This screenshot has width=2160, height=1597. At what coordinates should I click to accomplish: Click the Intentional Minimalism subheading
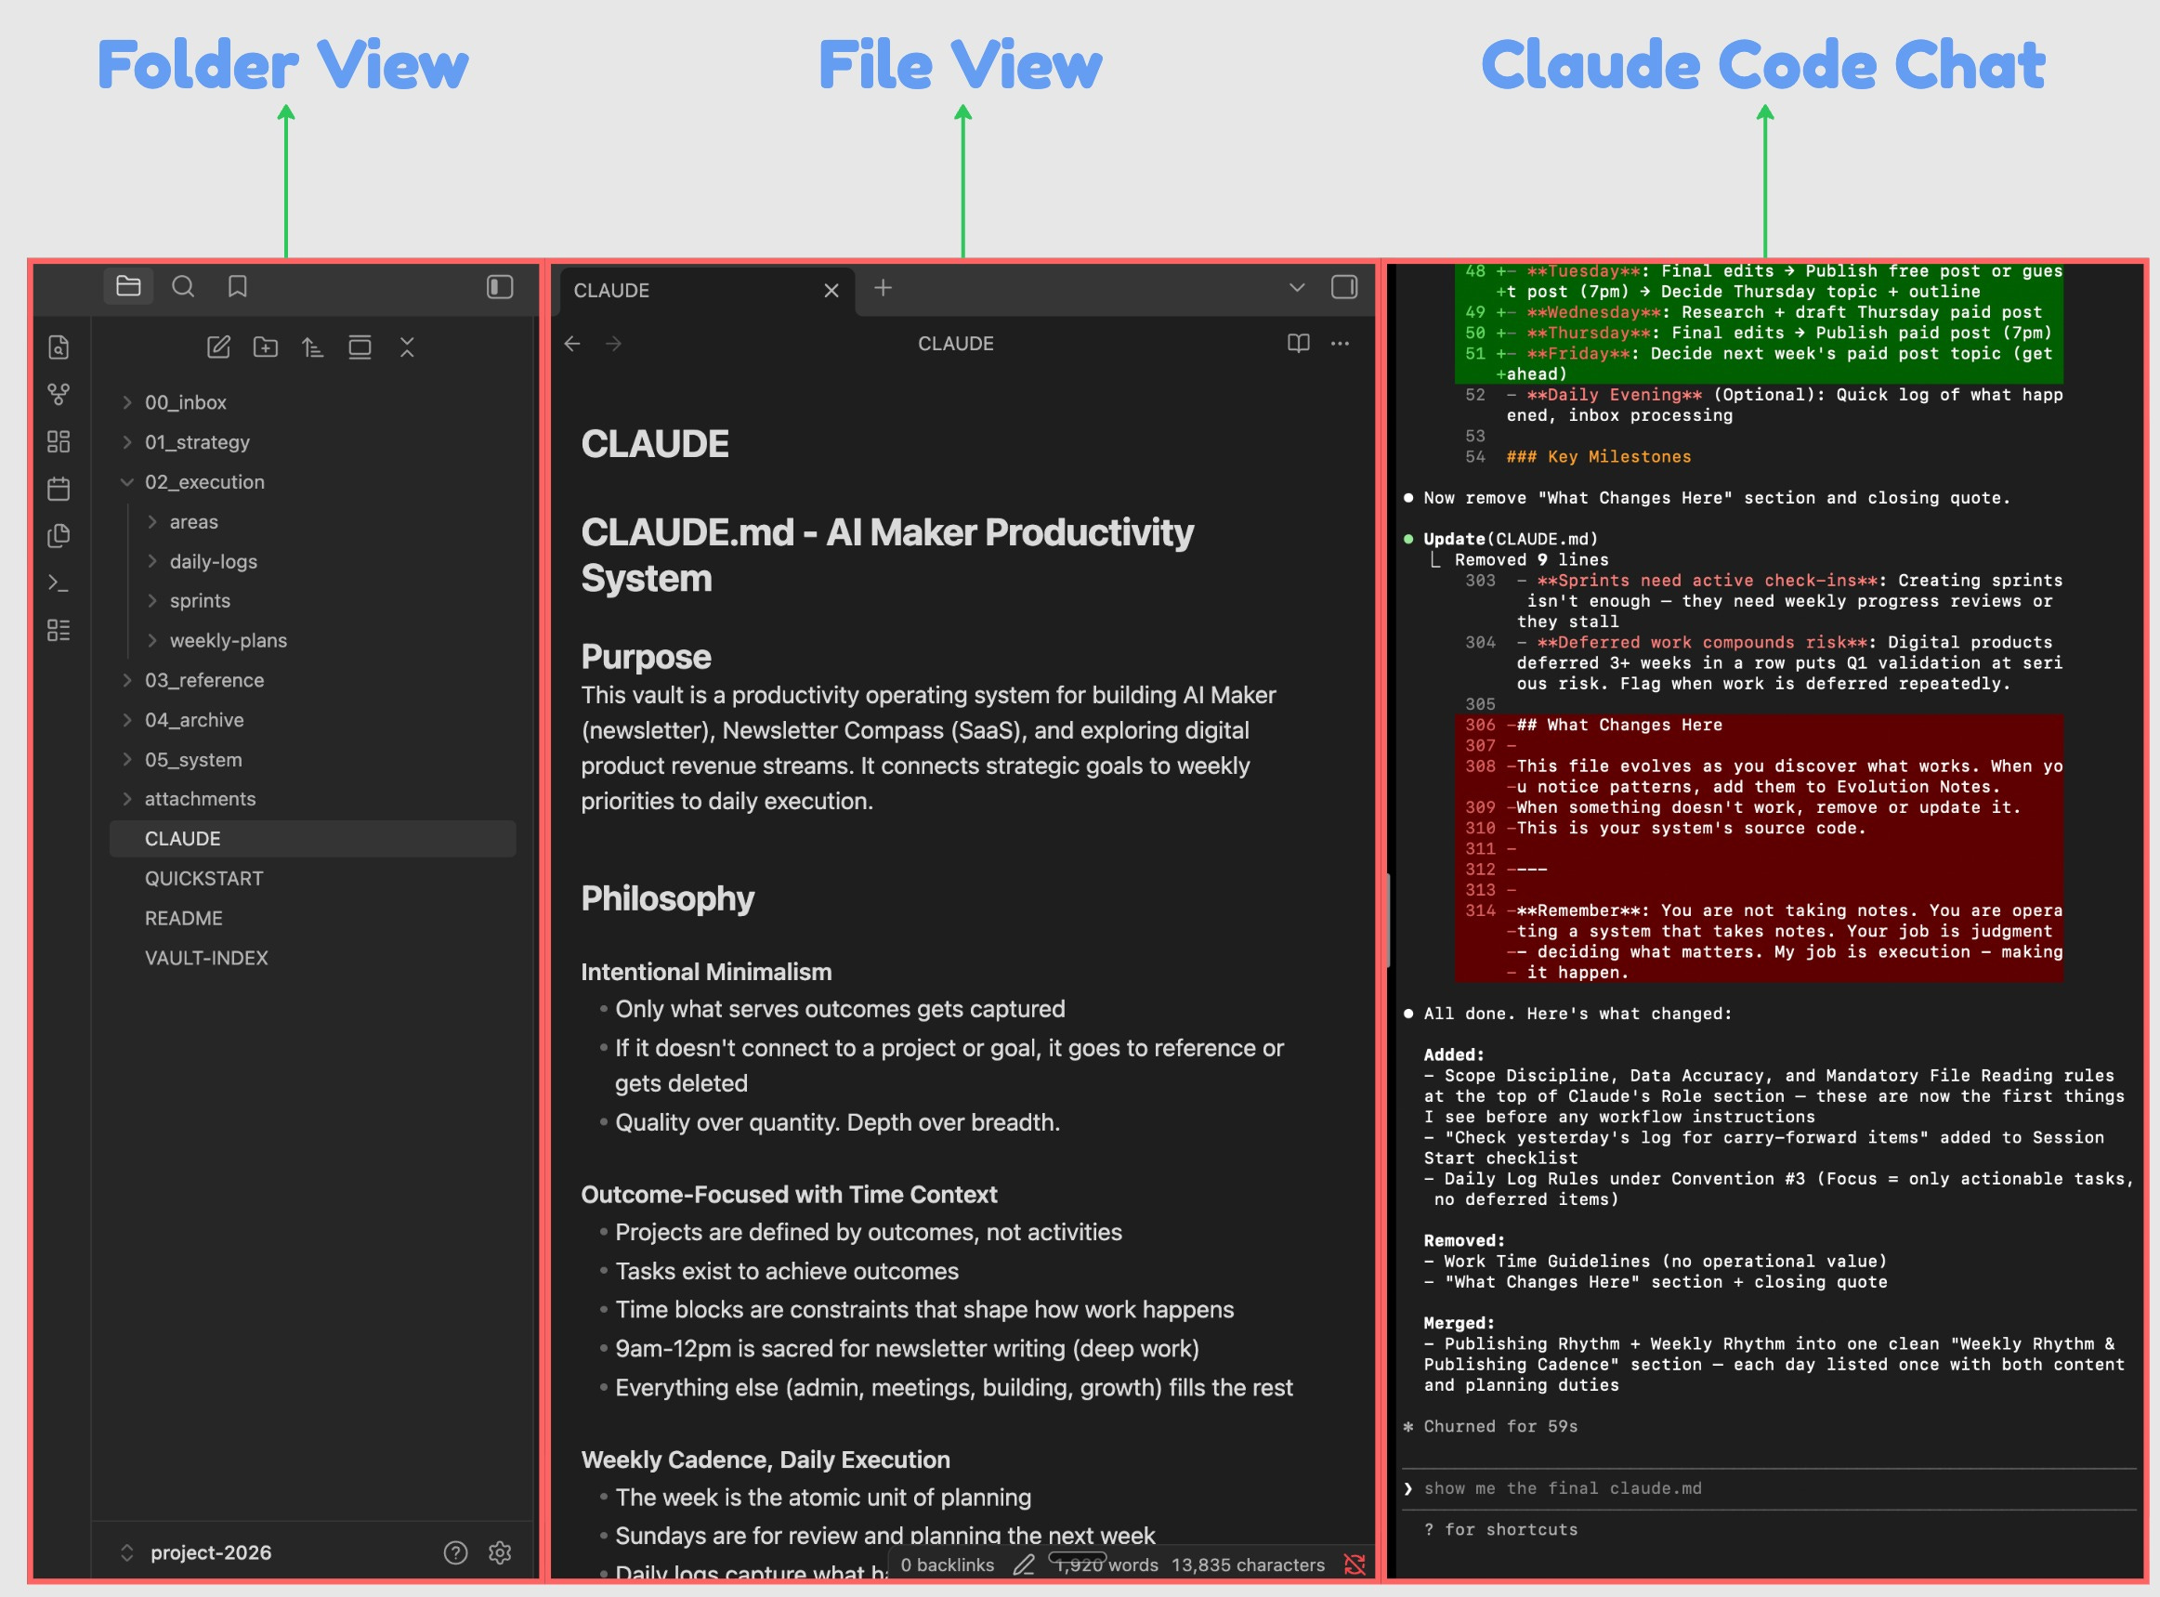click(x=705, y=972)
